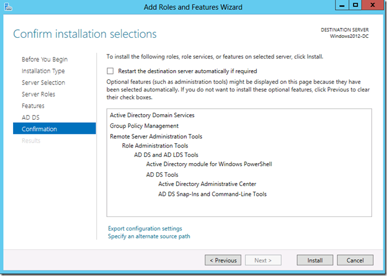Maximize the wizard window
Viewport: 387px width, 276px height.
point(355,5)
